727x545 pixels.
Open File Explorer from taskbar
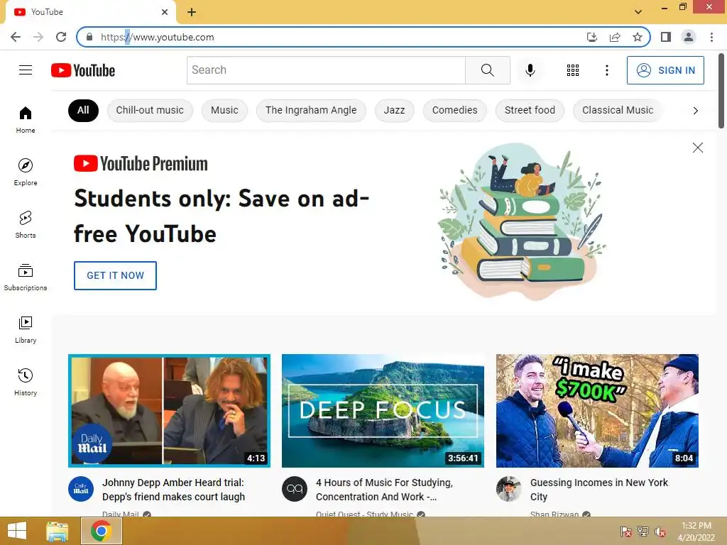[x=58, y=531]
